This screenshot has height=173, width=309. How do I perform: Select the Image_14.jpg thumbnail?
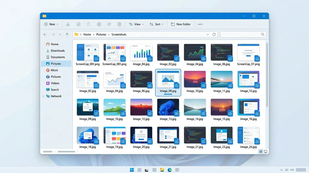click(195, 107)
